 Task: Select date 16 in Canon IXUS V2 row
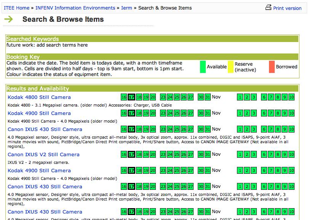click(x=124, y=154)
